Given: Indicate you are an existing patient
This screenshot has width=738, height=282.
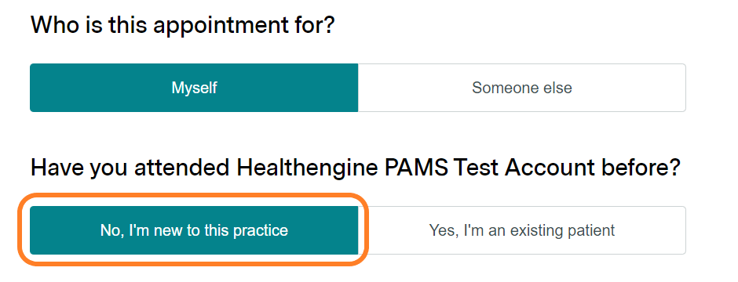Looking at the screenshot, I should (x=521, y=230).
